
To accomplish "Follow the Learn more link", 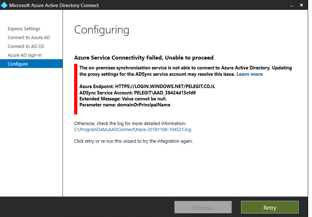I will point(249,74).
